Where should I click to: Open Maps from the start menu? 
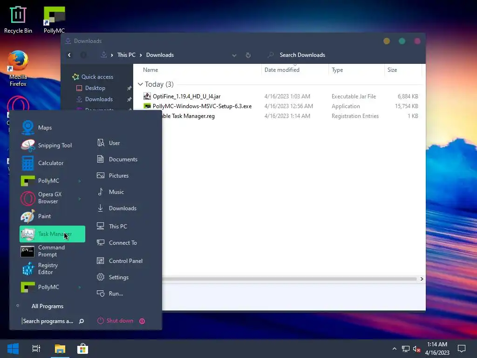point(52,128)
